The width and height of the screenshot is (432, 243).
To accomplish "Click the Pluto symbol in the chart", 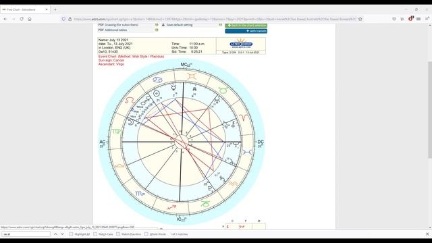I will click(x=210, y=189).
